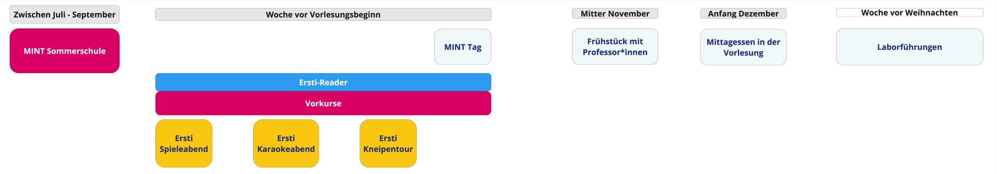The height and width of the screenshot is (174, 997).
Task: Select the Anfang Dezember header
Action: point(743,14)
